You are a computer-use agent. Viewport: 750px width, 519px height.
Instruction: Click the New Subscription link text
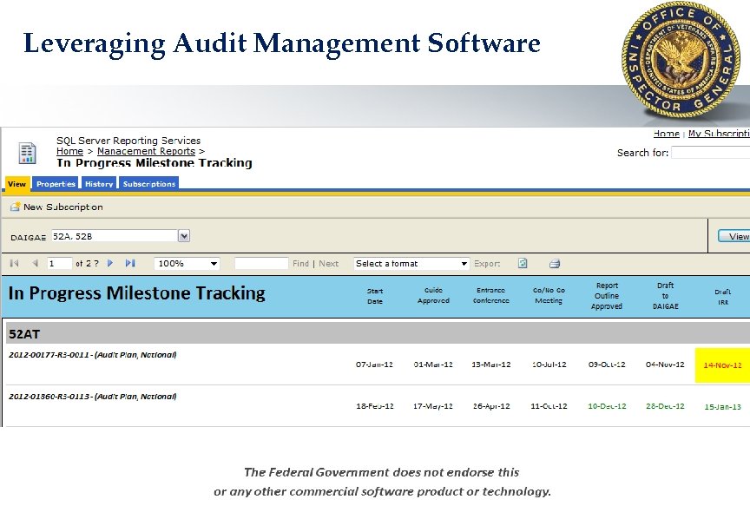[x=63, y=207]
